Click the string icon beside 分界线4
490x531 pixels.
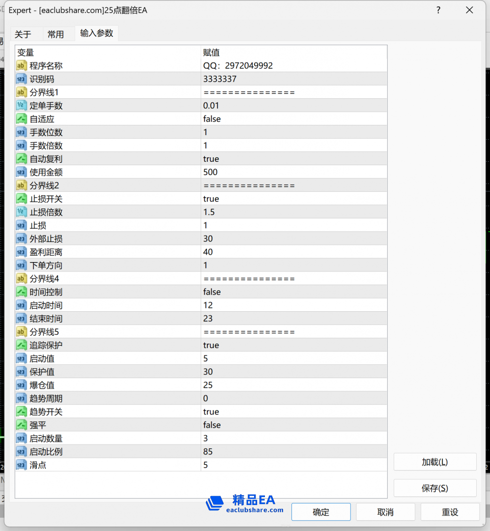(x=21, y=279)
